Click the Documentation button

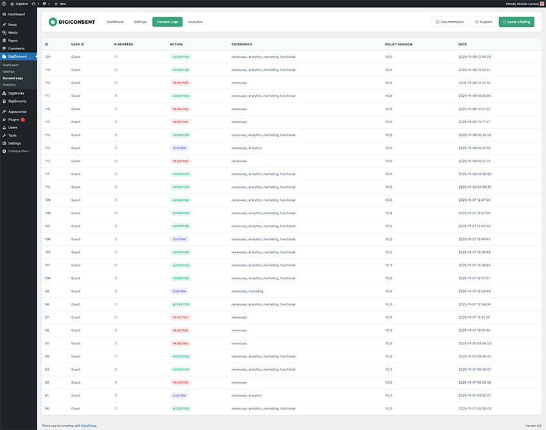450,22
